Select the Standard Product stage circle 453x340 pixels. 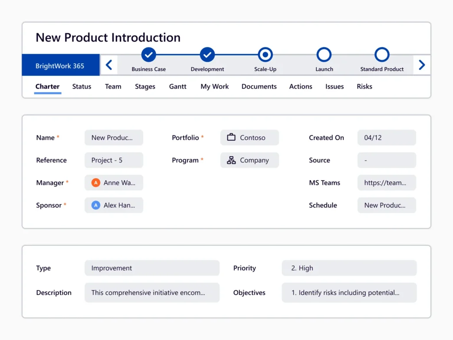coord(381,54)
